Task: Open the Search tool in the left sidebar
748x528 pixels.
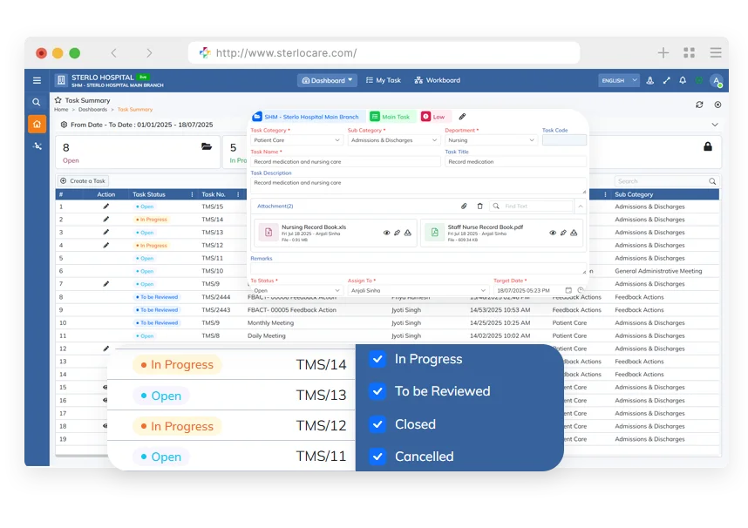Action: pyautogui.click(x=37, y=102)
